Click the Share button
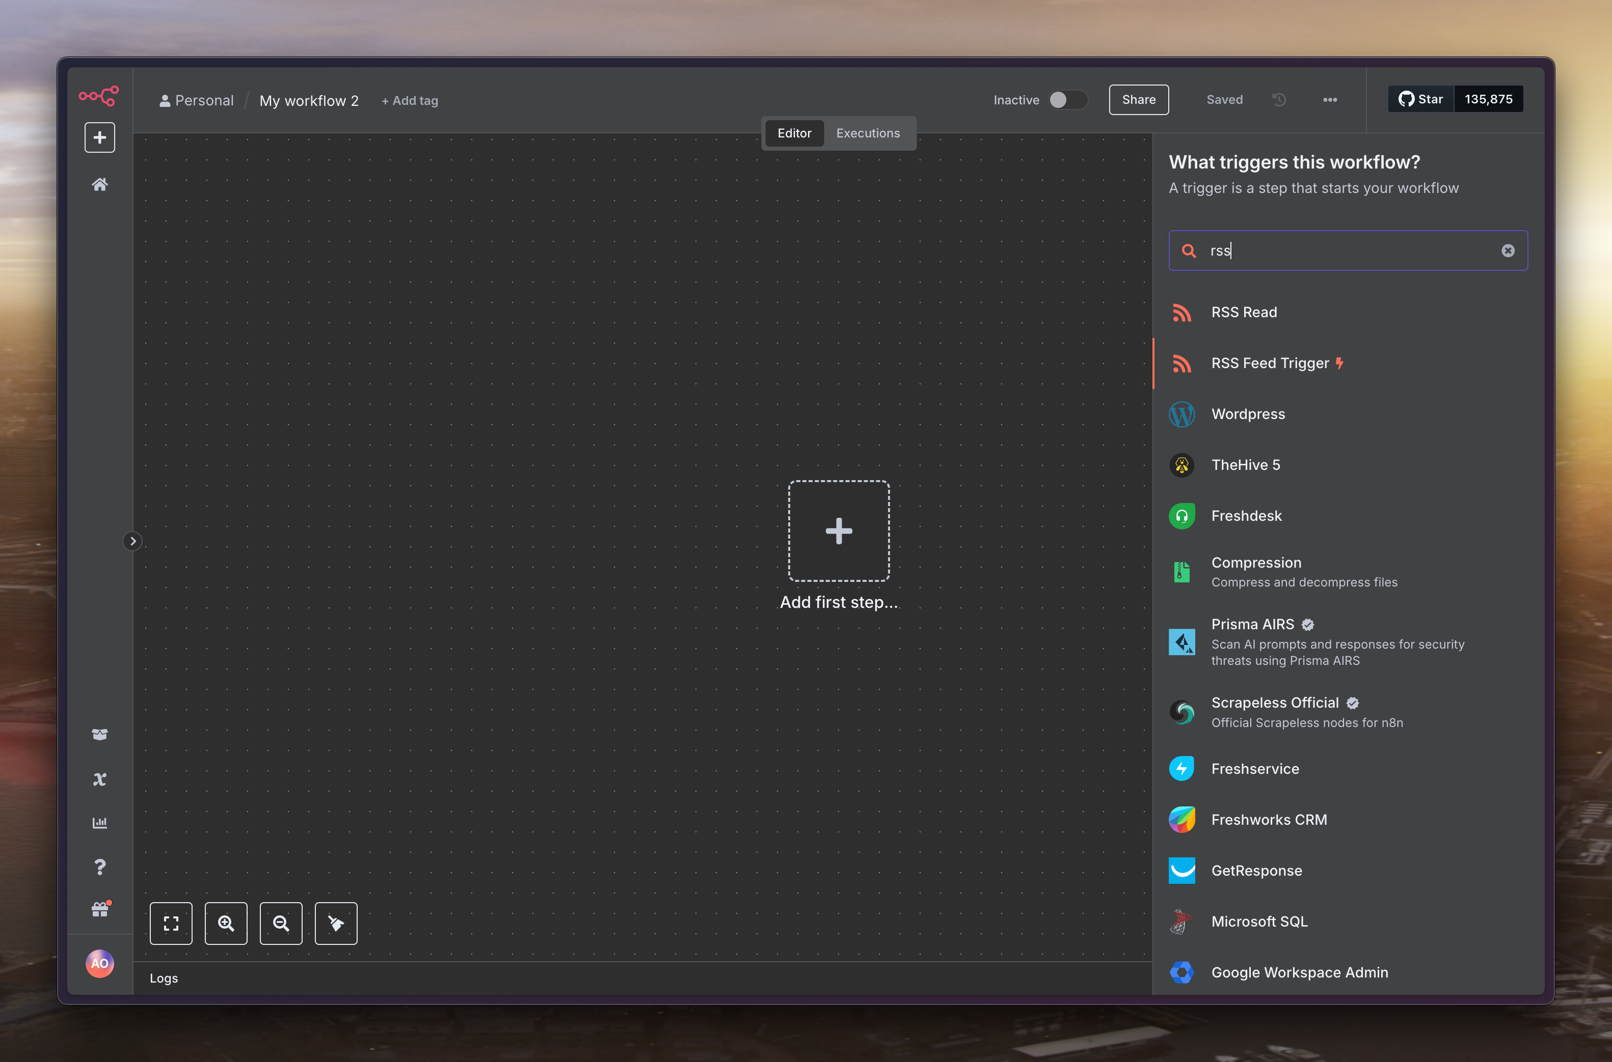Image resolution: width=1612 pixels, height=1062 pixels. (x=1138, y=100)
